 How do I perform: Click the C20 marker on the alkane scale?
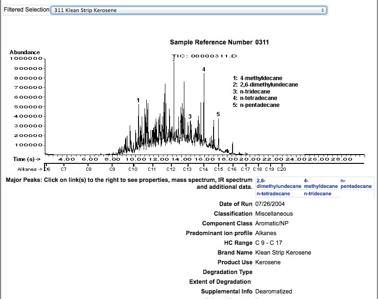click(282, 169)
